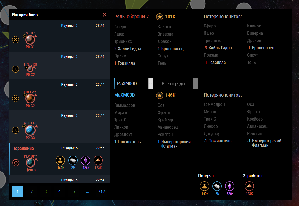Select page 4 in pagination
This screenshot has width=299, height=206.
60,191
